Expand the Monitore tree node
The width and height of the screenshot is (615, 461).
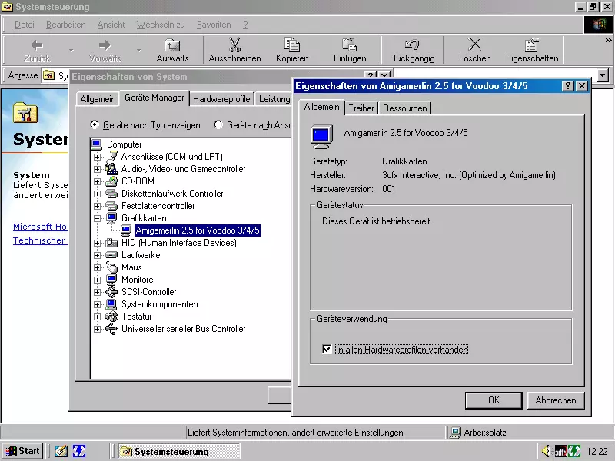point(97,280)
